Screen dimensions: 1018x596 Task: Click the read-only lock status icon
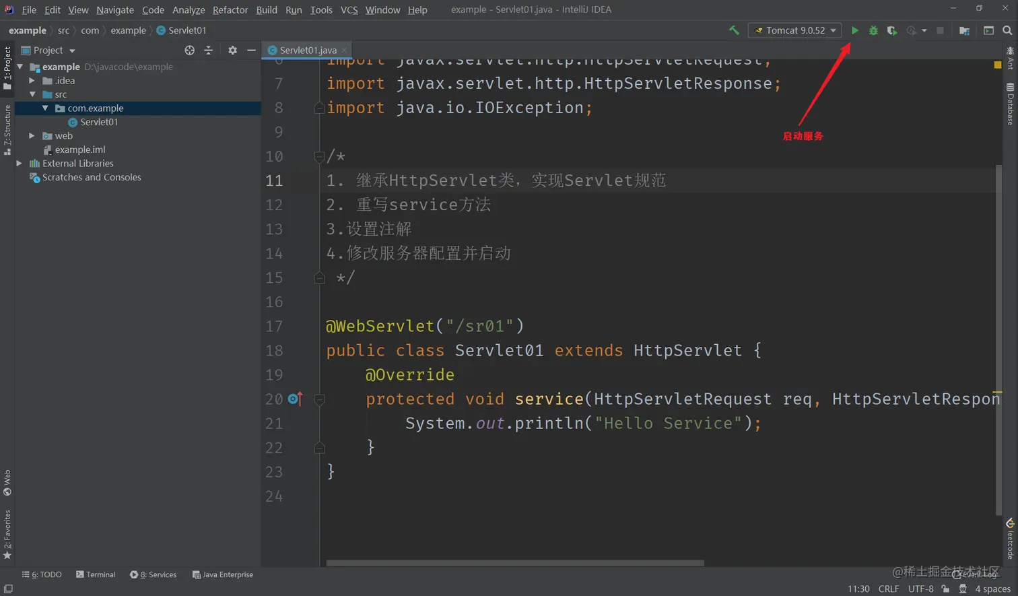[x=945, y=589]
